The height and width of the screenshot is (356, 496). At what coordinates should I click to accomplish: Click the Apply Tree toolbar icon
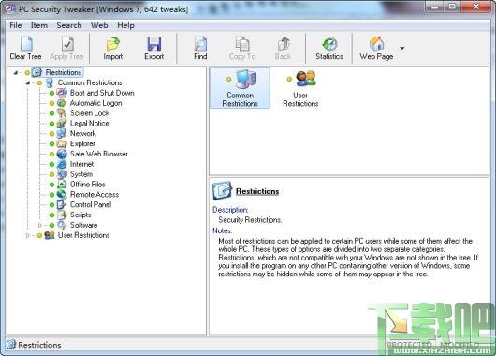coord(67,44)
